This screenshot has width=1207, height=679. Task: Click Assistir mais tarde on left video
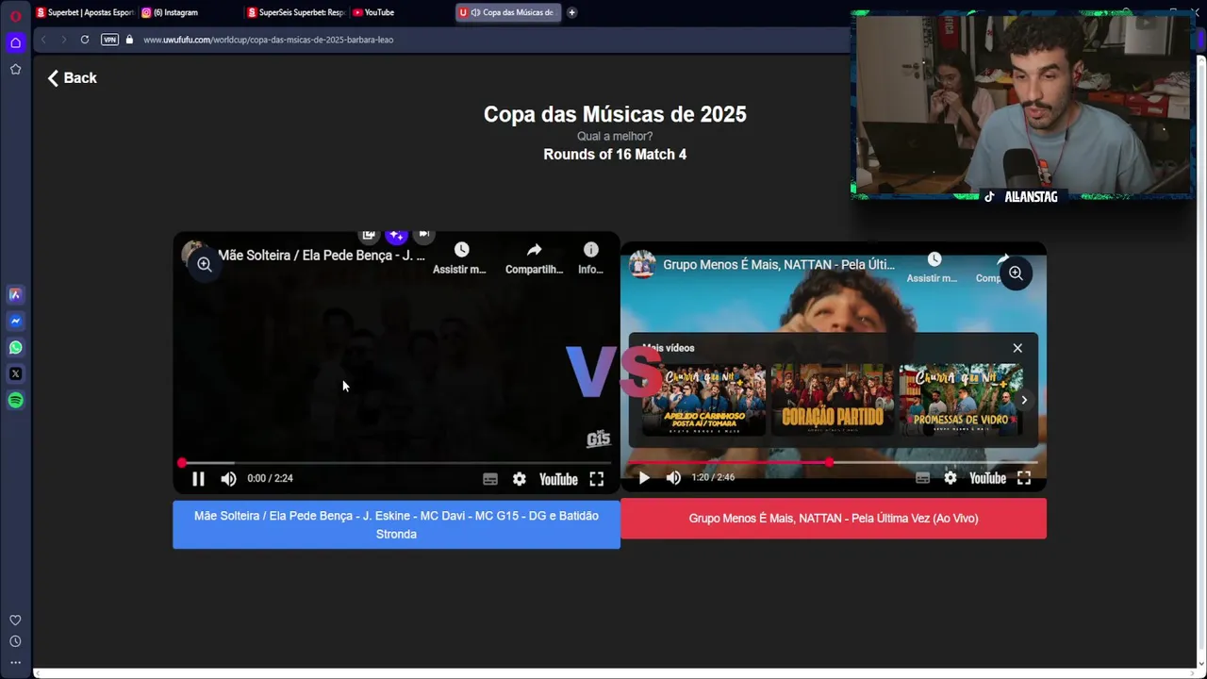click(459, 257)
